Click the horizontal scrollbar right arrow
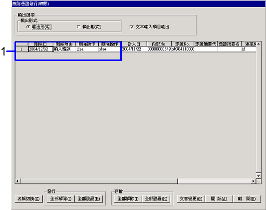266x210 pixels. (254, 181)
